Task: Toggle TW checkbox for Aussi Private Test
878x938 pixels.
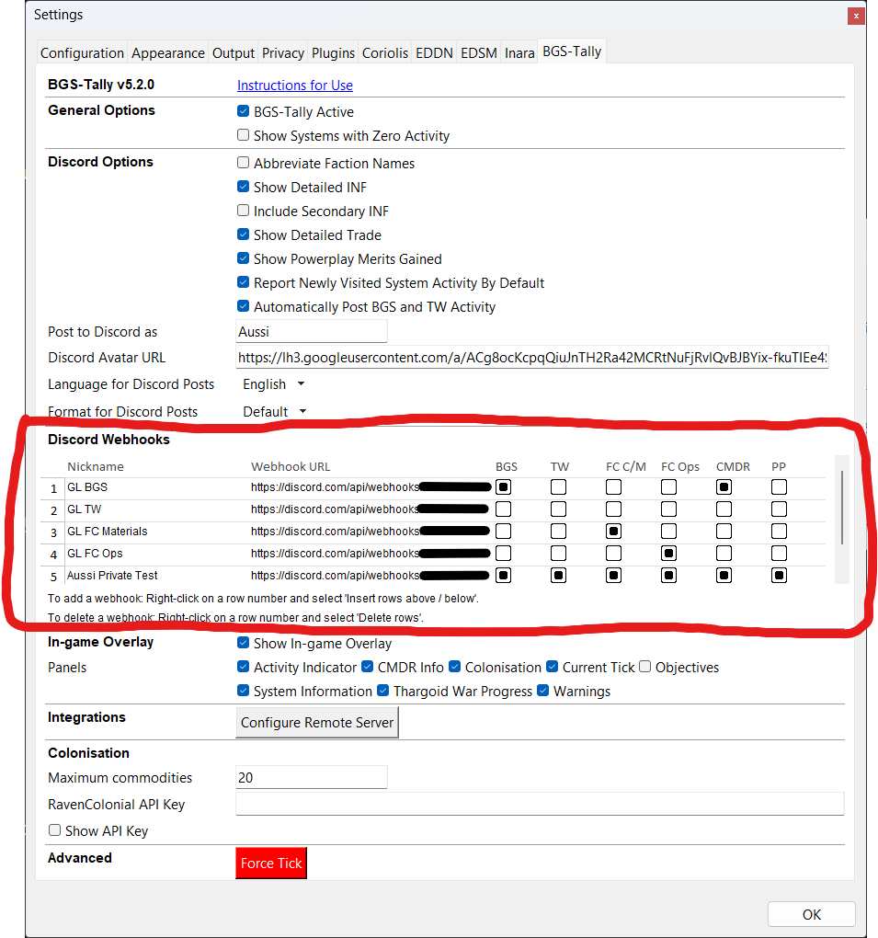Action: pos(559,576)
